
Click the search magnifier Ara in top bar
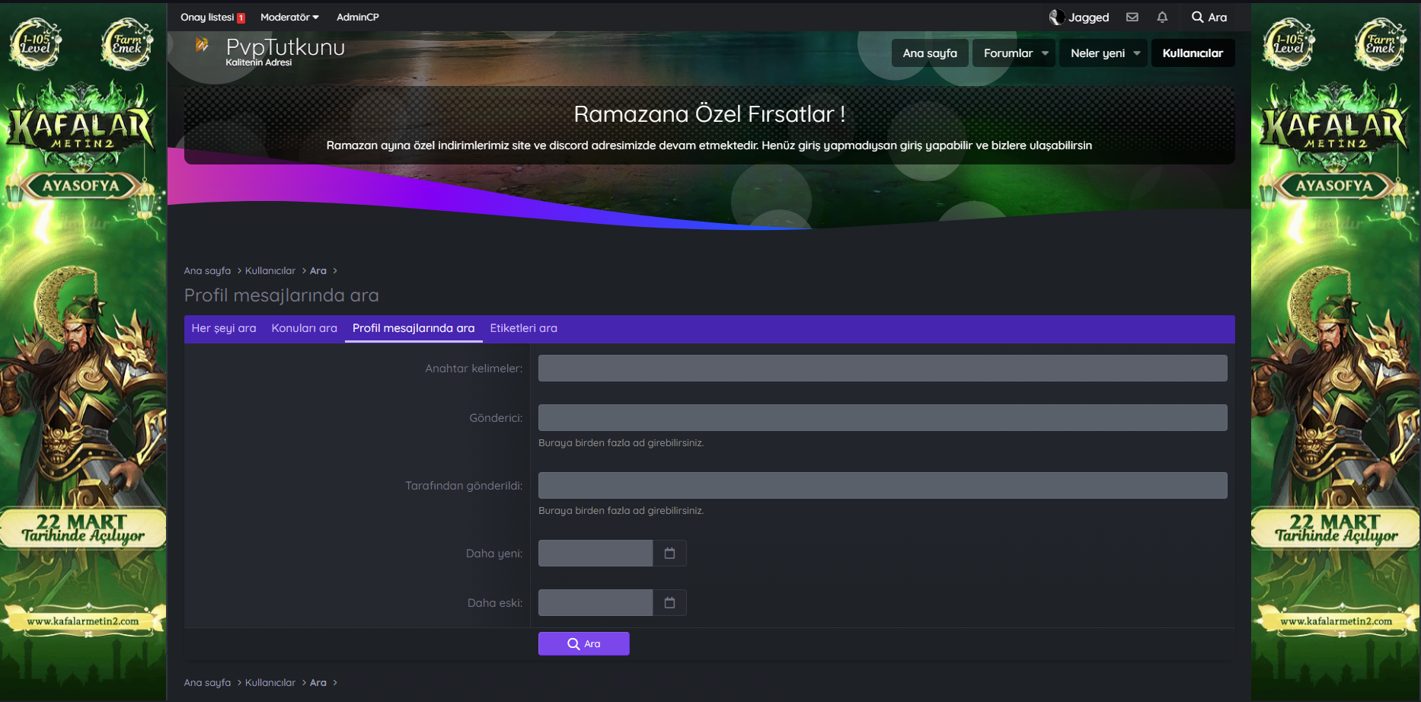[x=1209, y=17]
